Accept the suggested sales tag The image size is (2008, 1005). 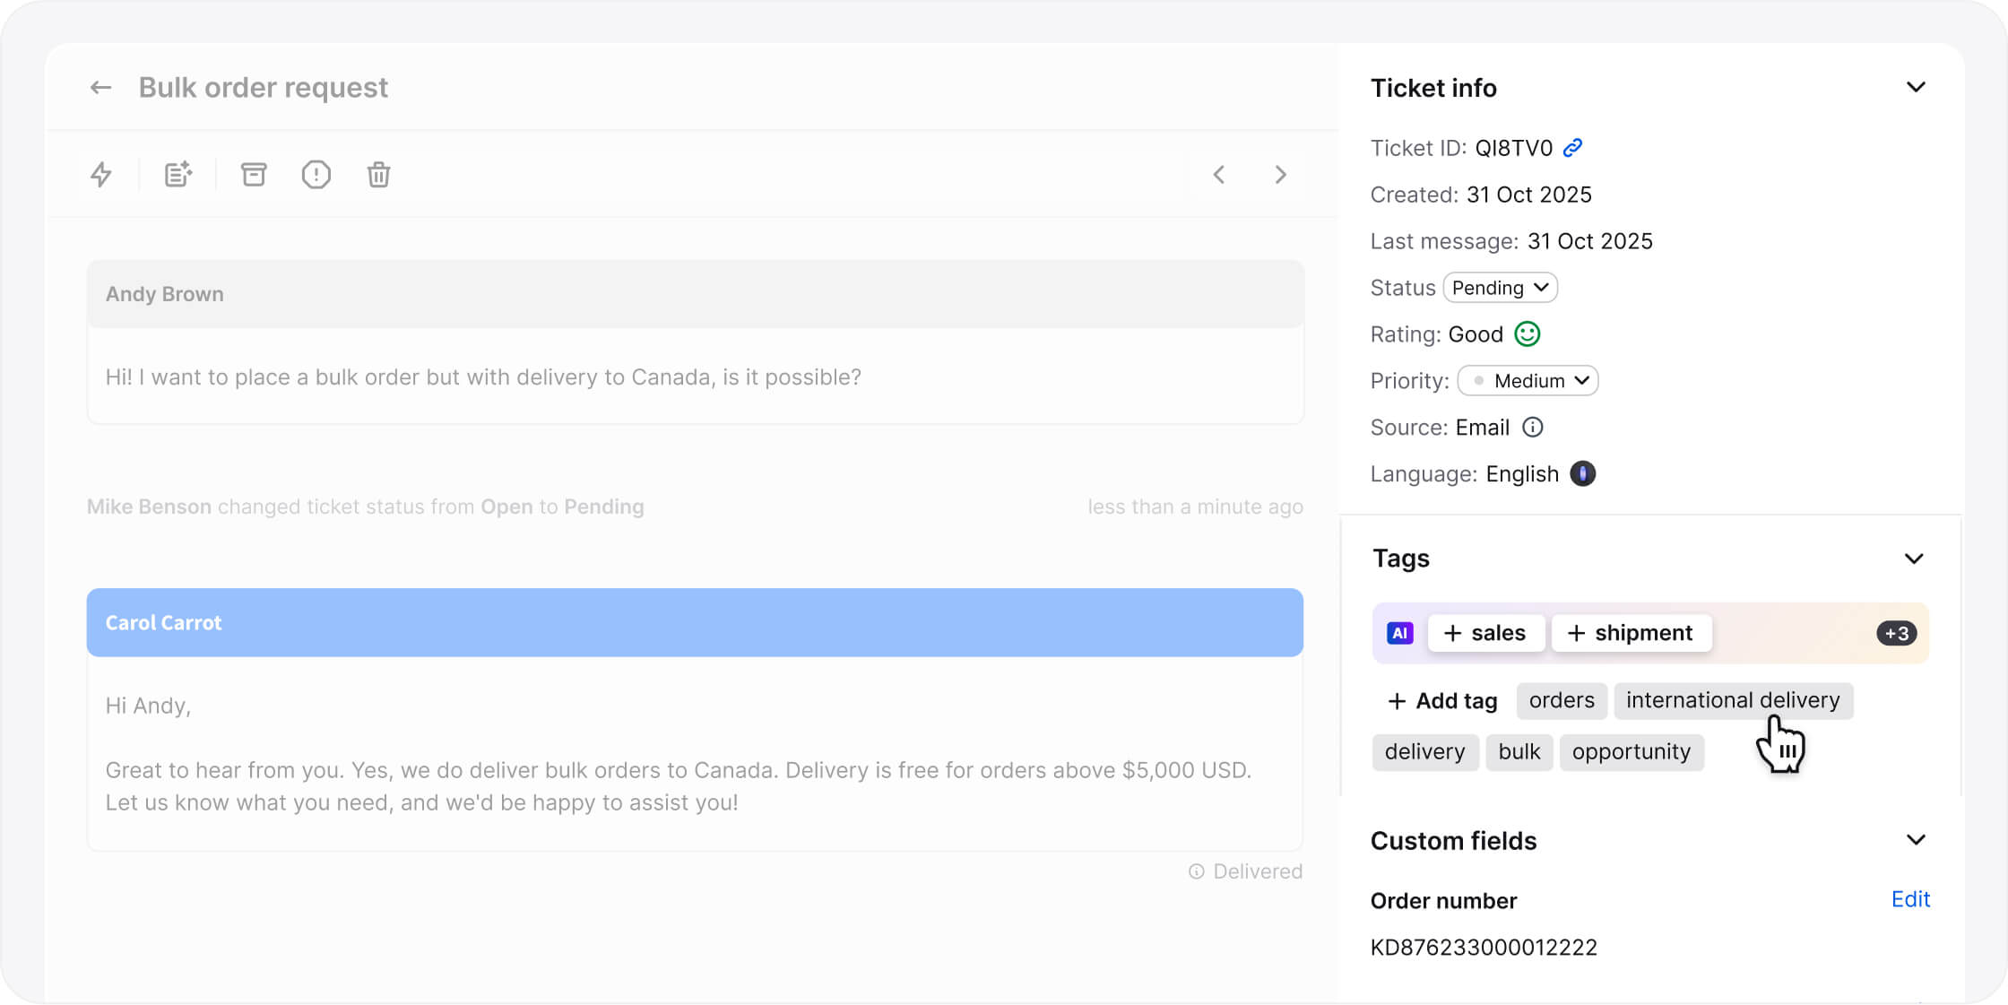coord(1485,633)
